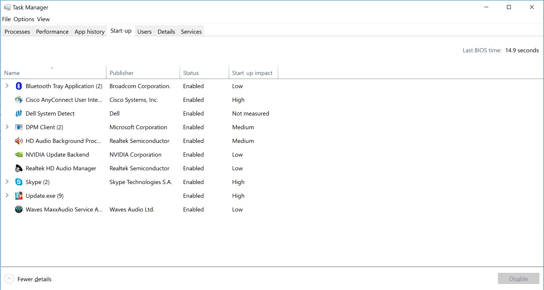Viewport: 544px width, 290px height.
Task: Click the High impact for Cisco AnyConnect
Action: point(238,100)
